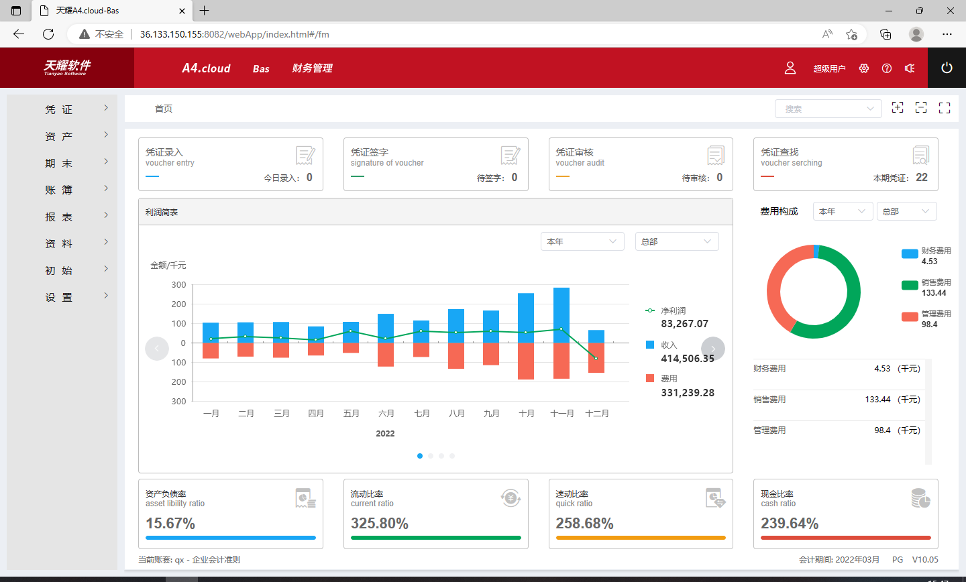Image resolution: width=966 pixels, height=582 pixels.
Task: Click the voucher searching magnifier icon
Action: pyautogui.click(x=921, y=156)
